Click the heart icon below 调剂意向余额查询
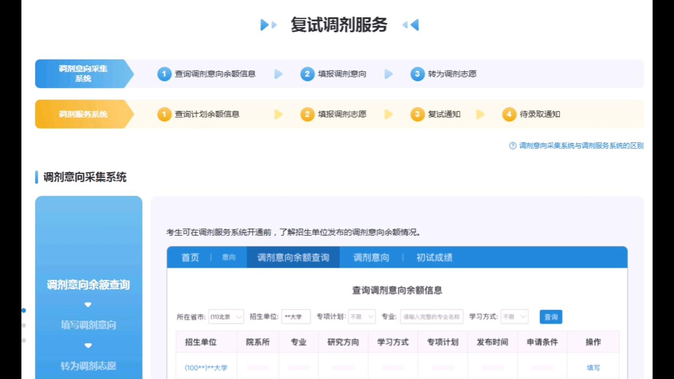The width and height of the screenshot is (674, 379). 88,305
